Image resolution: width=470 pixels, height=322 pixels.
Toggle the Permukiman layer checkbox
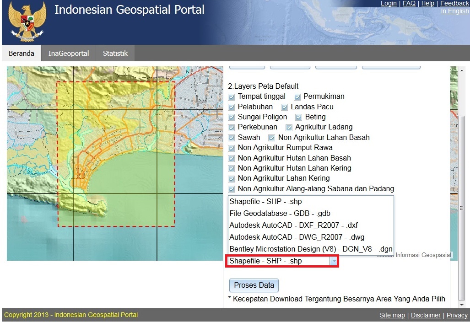tap(297, 97)
